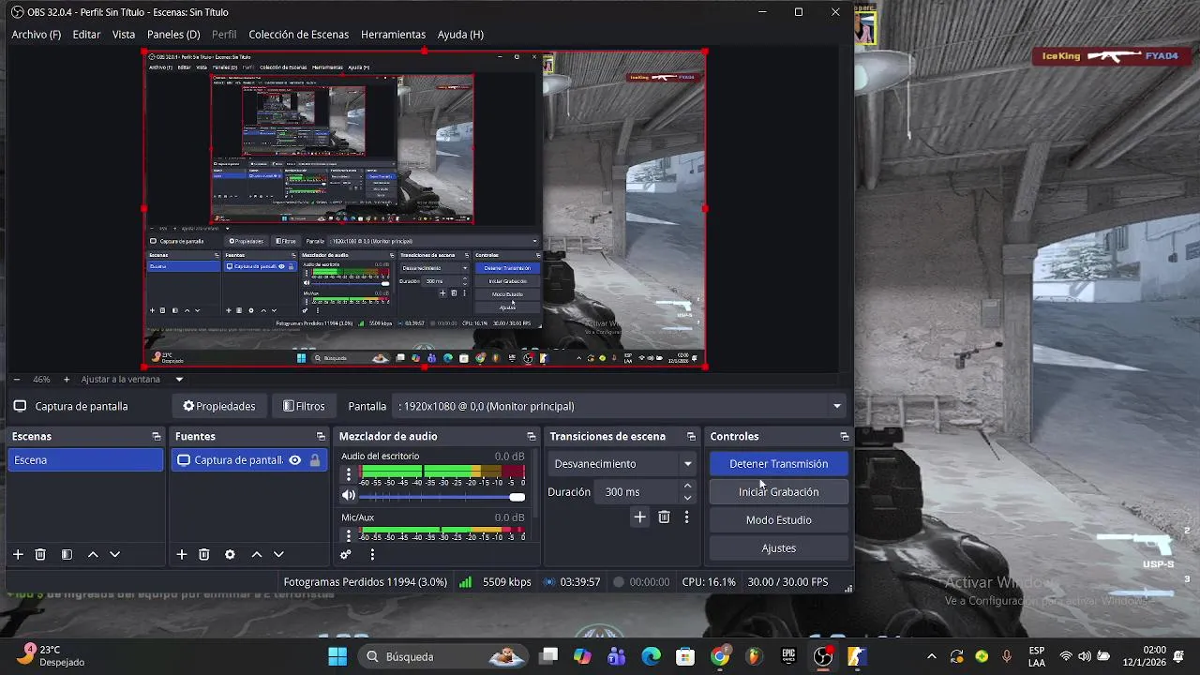The width and height of the screenshot is (1200, 675).
Task: Open Epic Games launcher from taskbar
Action: tap(788, 656)
